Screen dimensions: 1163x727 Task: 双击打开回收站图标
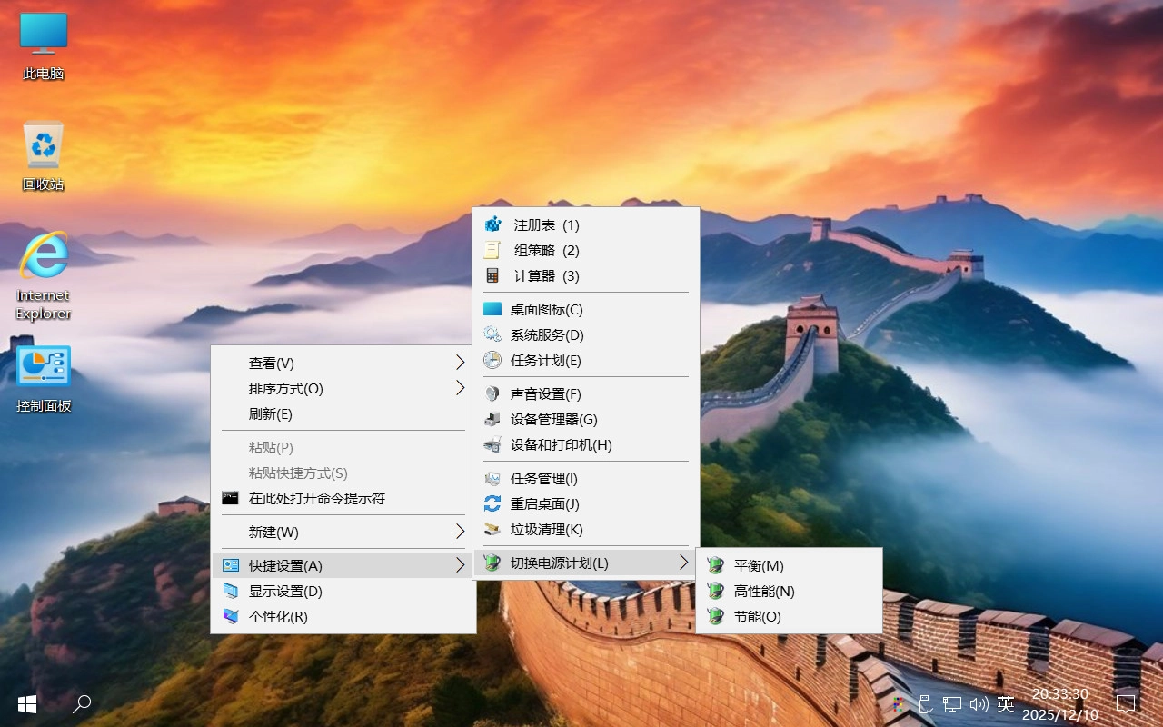42,145
